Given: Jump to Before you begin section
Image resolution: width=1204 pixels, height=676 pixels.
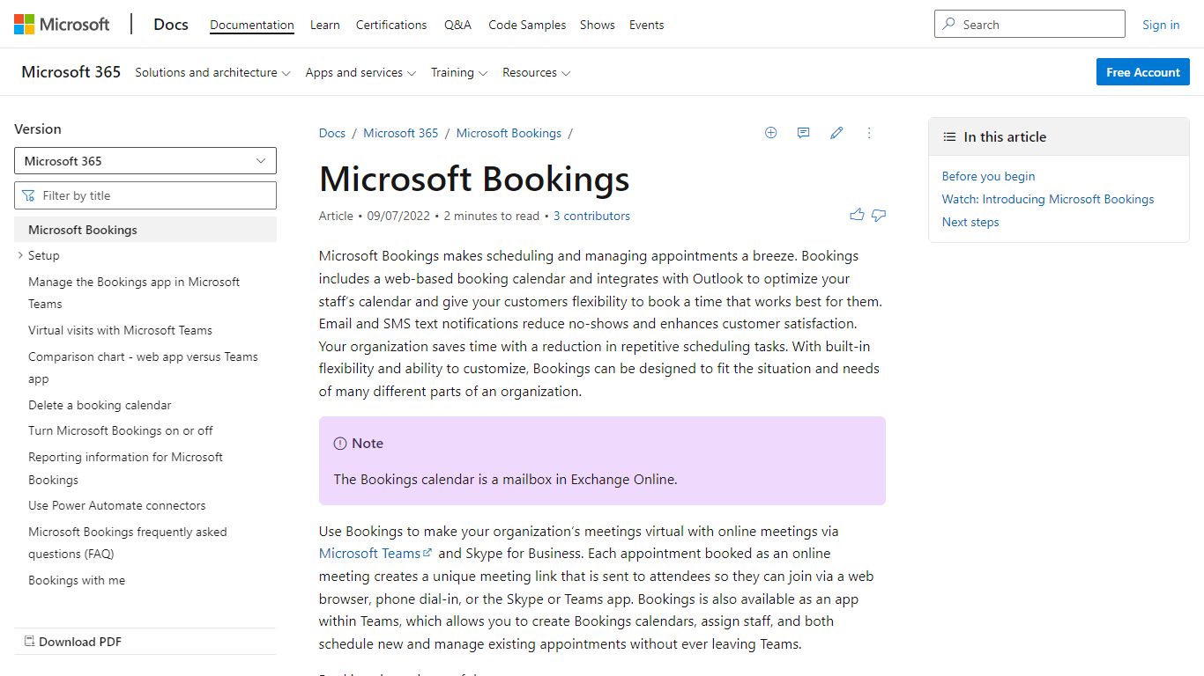Looking at the screenshot, I should pyautogui.click(x=988, y=176).
